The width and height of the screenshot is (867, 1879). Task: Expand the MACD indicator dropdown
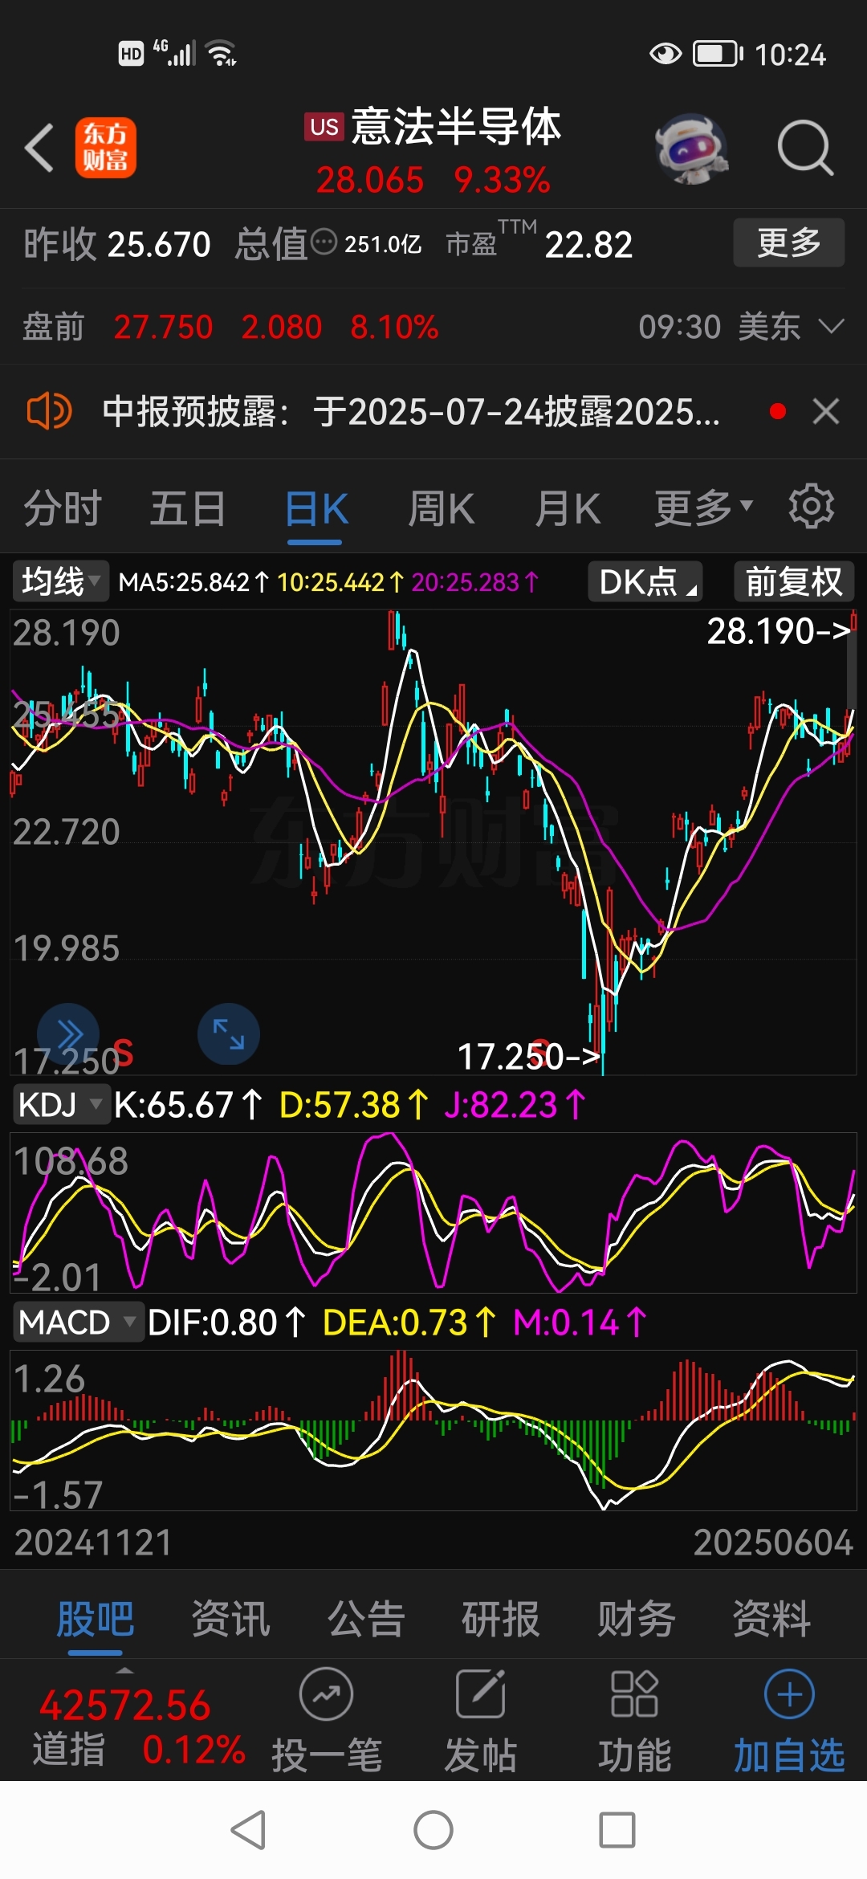click(x=78, y=1323)
